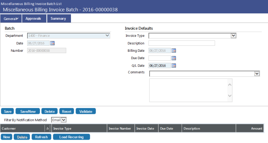268x143 pixels.
Task: Open the Filter By Notification Method dropdown
Action: click(64, 120)
